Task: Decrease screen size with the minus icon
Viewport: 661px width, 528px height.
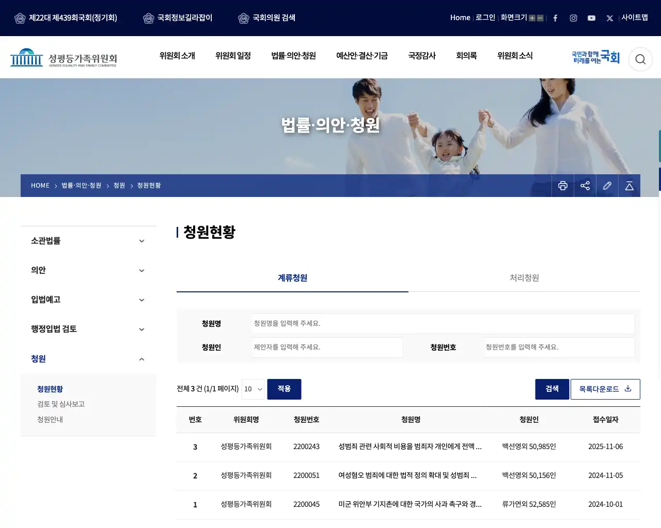Action: coord(540,18)
